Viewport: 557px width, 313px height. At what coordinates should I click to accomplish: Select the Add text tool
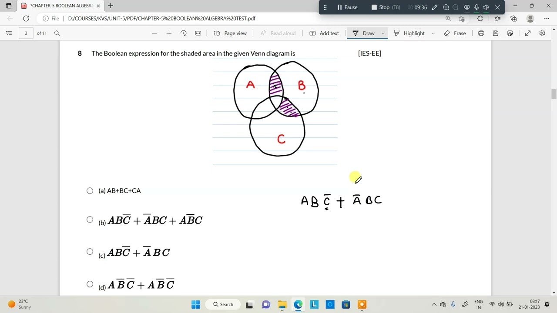[324, 33]
